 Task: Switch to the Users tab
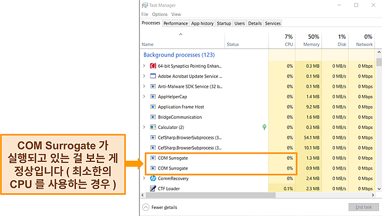pos(239,24)
